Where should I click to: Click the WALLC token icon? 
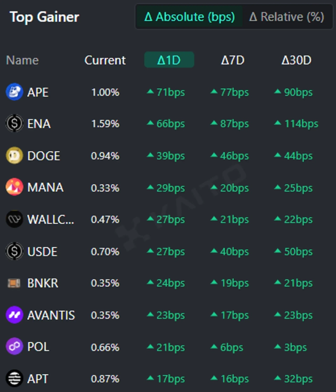tap(14, 220)
